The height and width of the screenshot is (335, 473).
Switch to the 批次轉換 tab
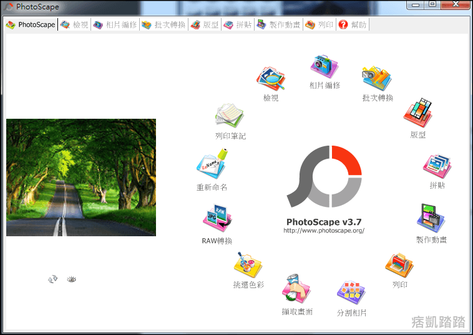163,24
